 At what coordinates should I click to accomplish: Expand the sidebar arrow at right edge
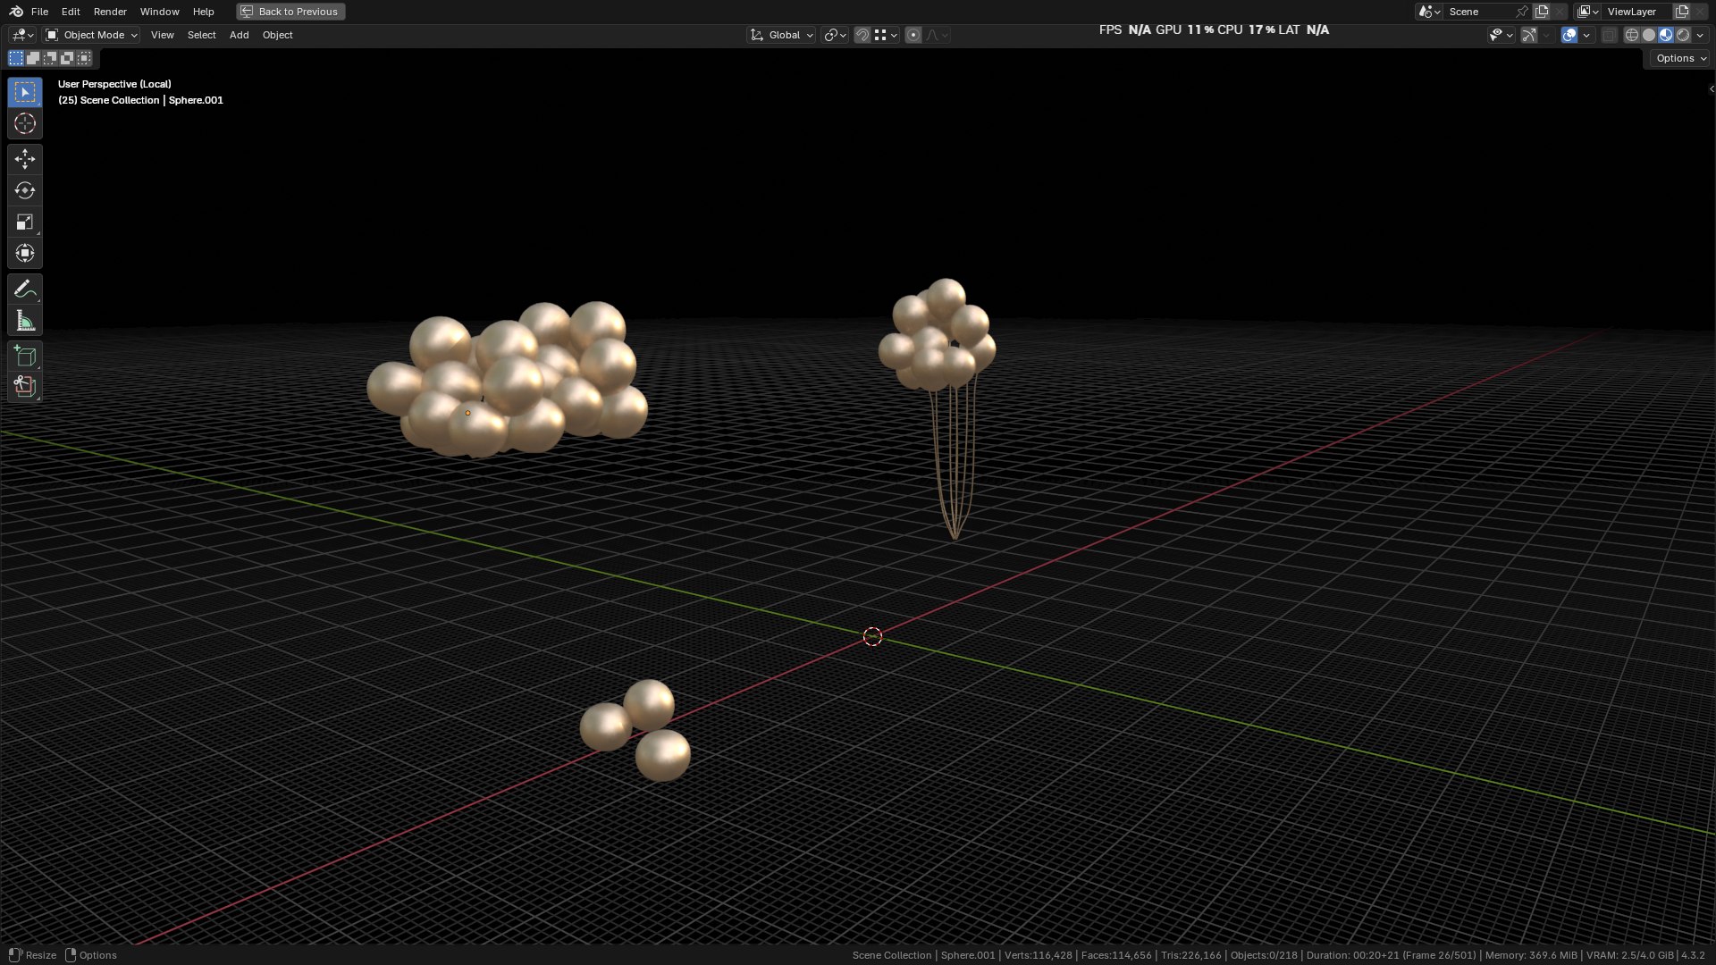pos(1711,88)
